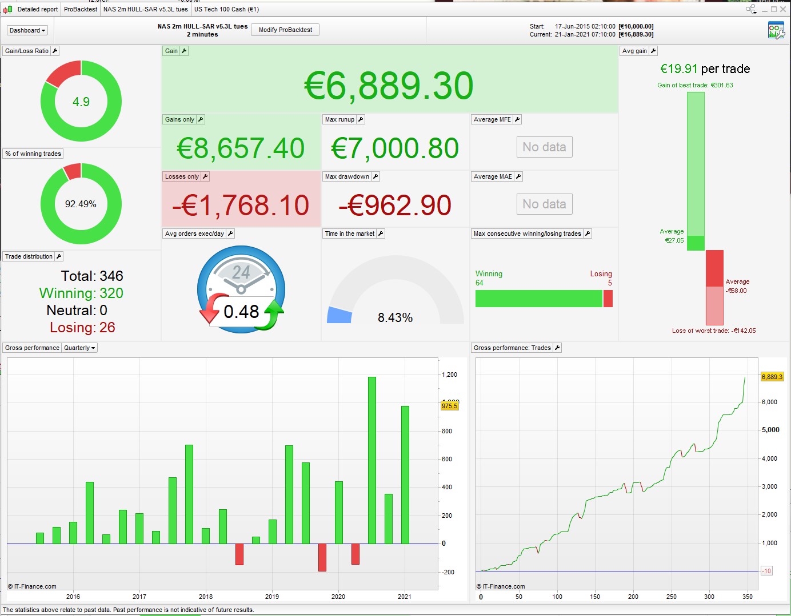Screen dimensions: 791x616
Task: Open settings wrench for Gain/Loss Ratio panel
Action: [55, 51]
